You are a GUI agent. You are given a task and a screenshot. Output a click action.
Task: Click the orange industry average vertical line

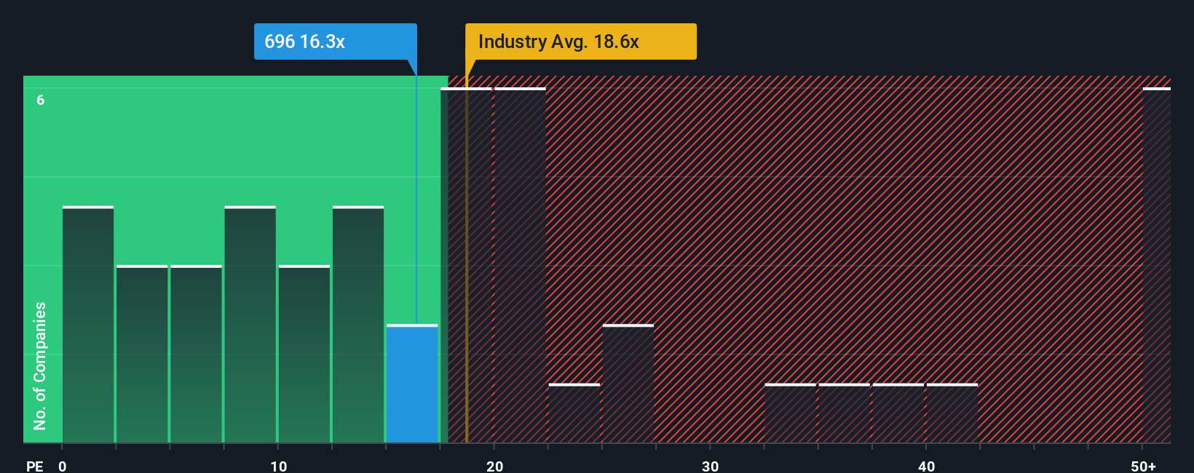pos(467,251)
